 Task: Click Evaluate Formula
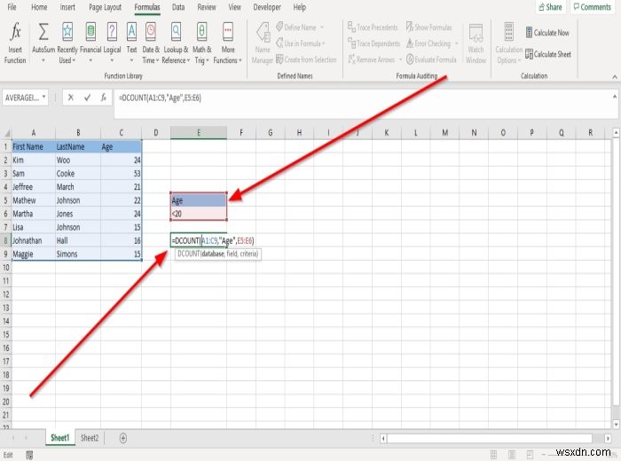[x=431, y=59]
